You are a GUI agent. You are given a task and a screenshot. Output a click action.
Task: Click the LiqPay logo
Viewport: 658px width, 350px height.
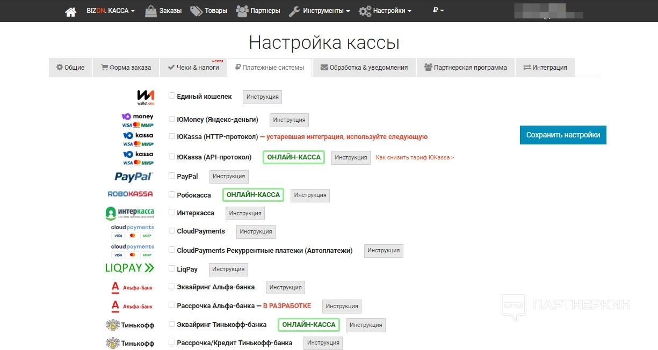coord(129,268)
